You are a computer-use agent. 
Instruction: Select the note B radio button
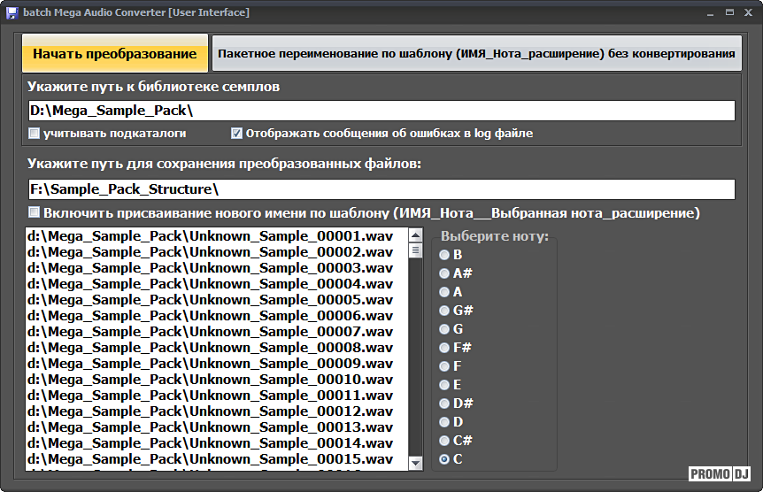(x=444, y=255)
